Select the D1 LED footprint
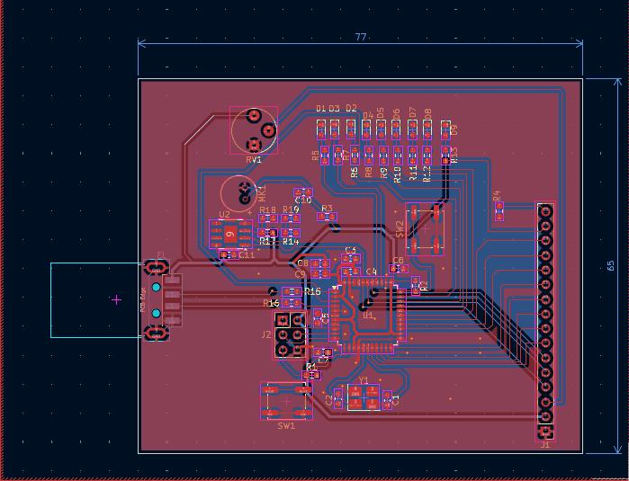This screenshot has width=629, height=481. point(321,130)
